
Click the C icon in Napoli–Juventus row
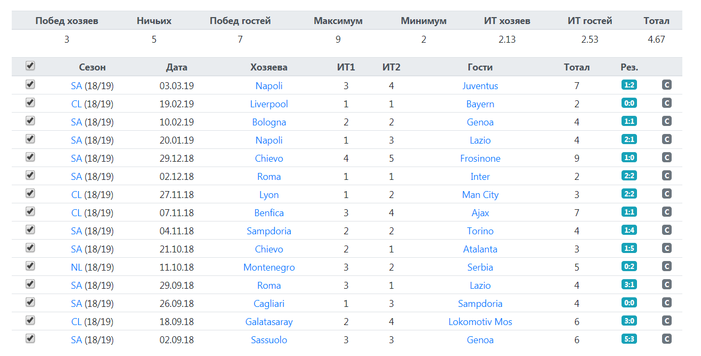[x=666, y=85]
